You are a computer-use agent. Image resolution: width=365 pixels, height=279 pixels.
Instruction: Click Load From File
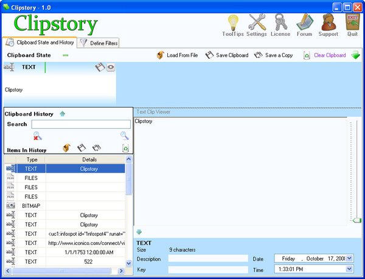177,55
